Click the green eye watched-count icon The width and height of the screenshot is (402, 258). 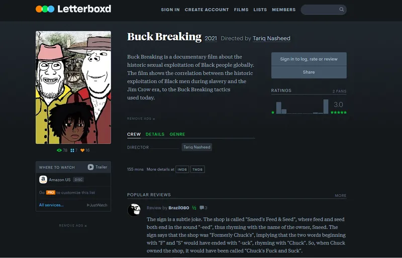[x=59, y=150]
